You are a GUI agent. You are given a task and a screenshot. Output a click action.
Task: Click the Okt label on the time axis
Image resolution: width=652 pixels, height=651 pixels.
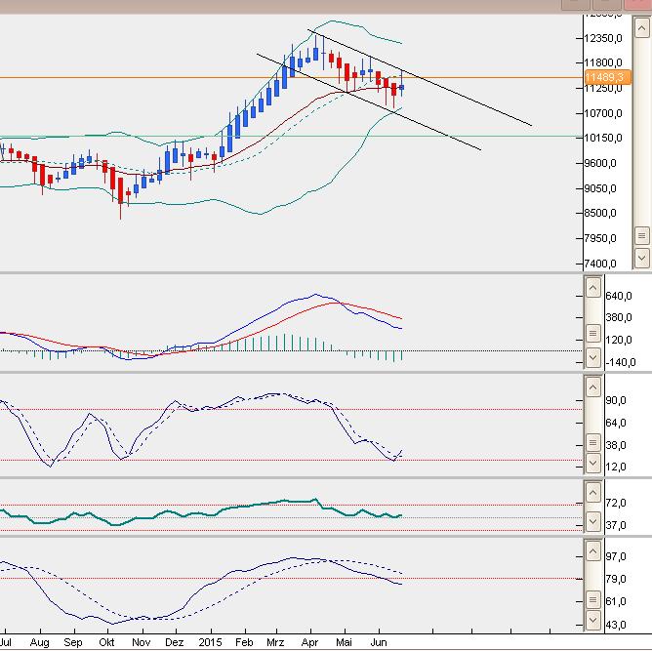[107, 643]
